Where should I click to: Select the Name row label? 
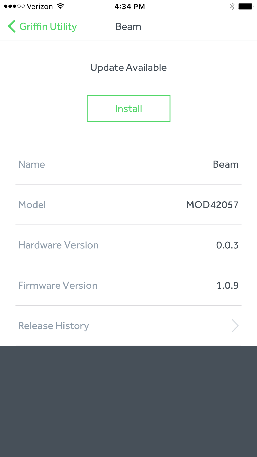click(x=32, y=164)
